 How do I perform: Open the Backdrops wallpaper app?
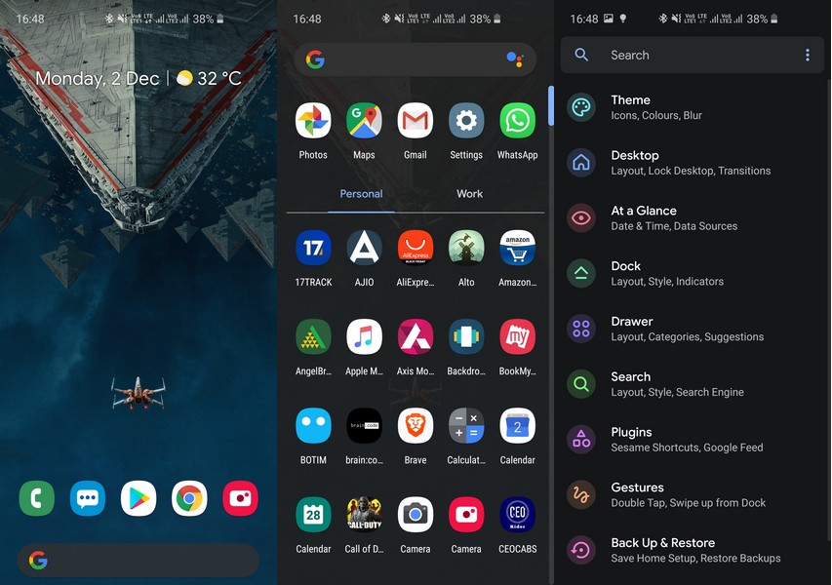(x=466, y=336)
